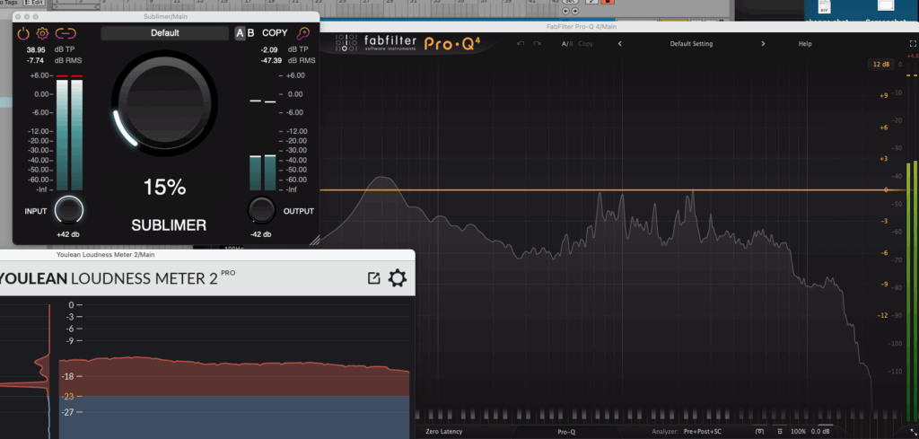The height and width of the screenshot is (439, 919).
Task: Click the RTF file icon on desktop
Action: 825,6
